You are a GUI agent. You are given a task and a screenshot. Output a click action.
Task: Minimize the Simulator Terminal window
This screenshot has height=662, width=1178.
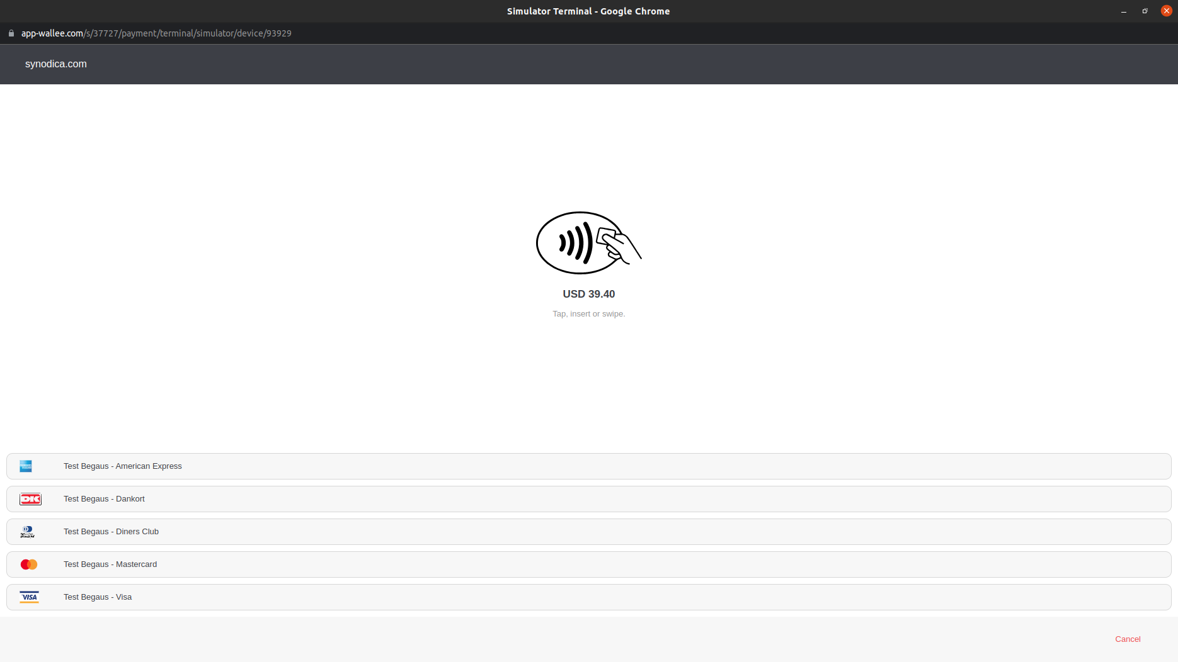(x=1124, y=11)
